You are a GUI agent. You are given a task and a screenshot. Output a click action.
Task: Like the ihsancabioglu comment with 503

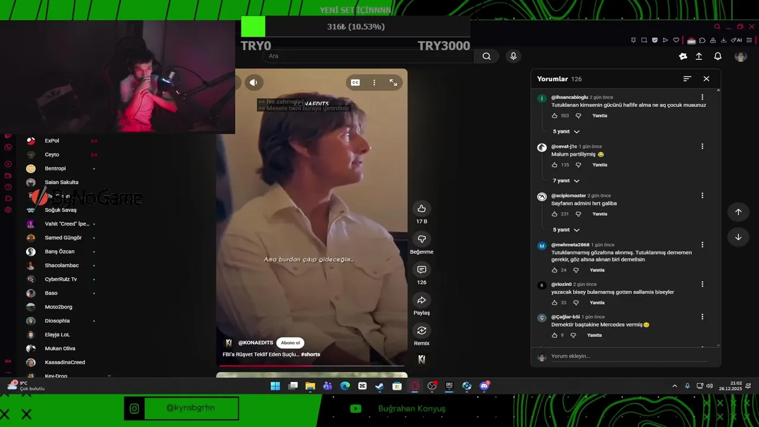pyautogui.click(x=554, y=116)
